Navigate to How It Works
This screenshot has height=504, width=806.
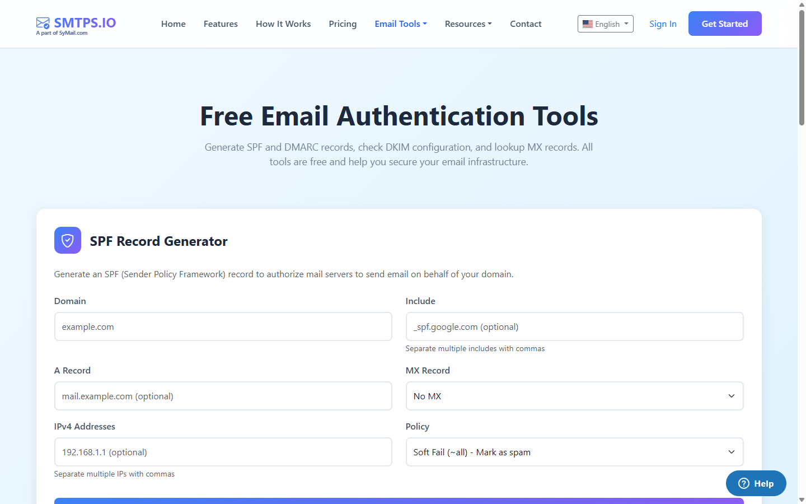pyautogui.click(x=283, y=24)
